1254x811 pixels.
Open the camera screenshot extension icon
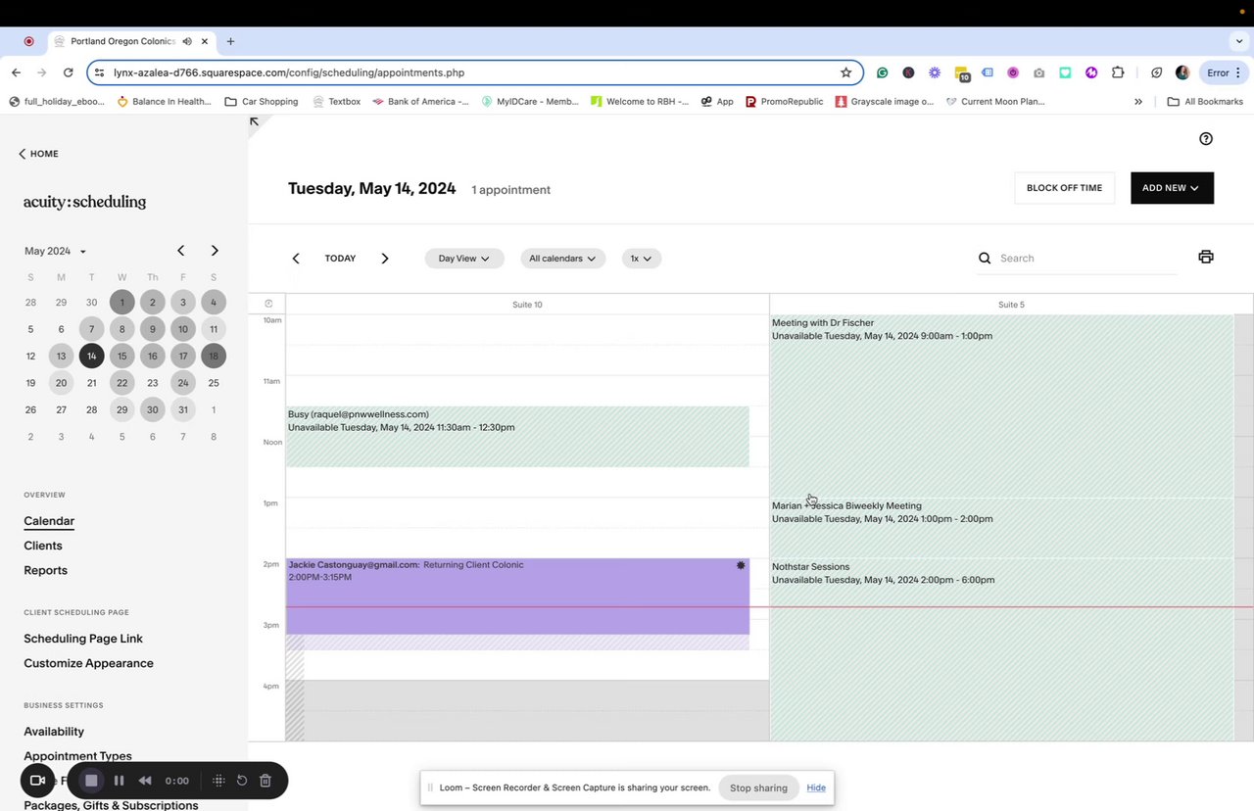point(1038,72)
